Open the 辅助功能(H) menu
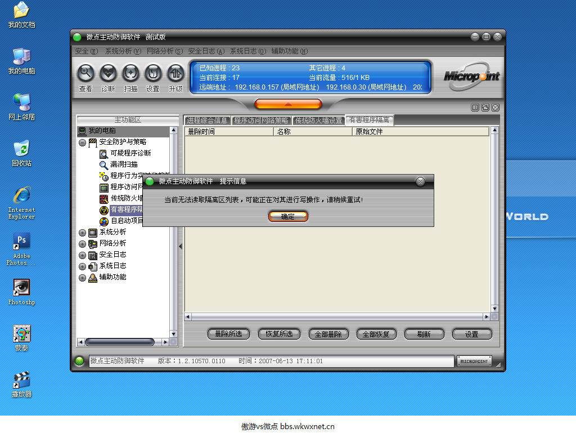The width and height of the screenshot is (576, 437). (x=290, y=51)
